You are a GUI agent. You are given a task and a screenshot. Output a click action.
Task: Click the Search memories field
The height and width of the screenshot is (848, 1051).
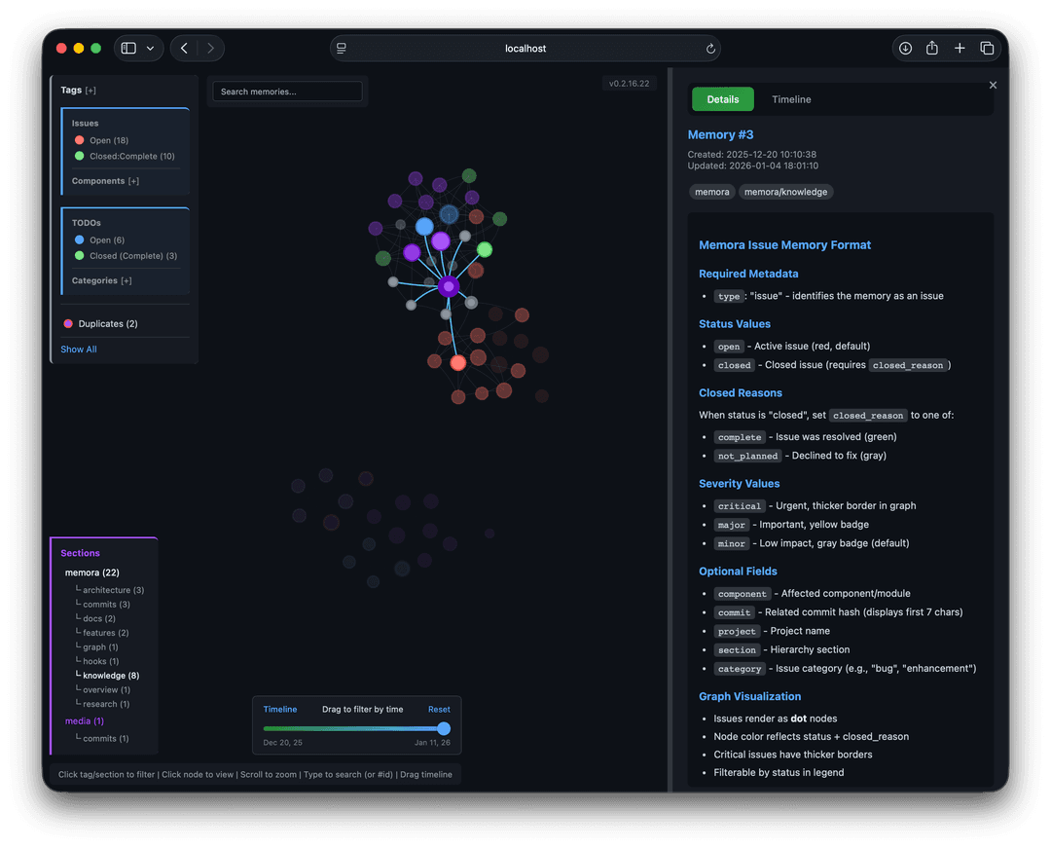[287, 92]
